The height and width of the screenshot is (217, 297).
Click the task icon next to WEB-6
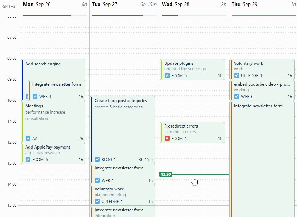tap(236, 96)
